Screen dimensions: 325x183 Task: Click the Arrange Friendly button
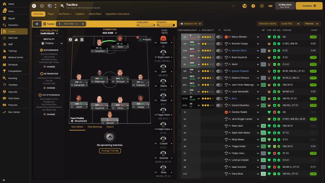point(110,151)
